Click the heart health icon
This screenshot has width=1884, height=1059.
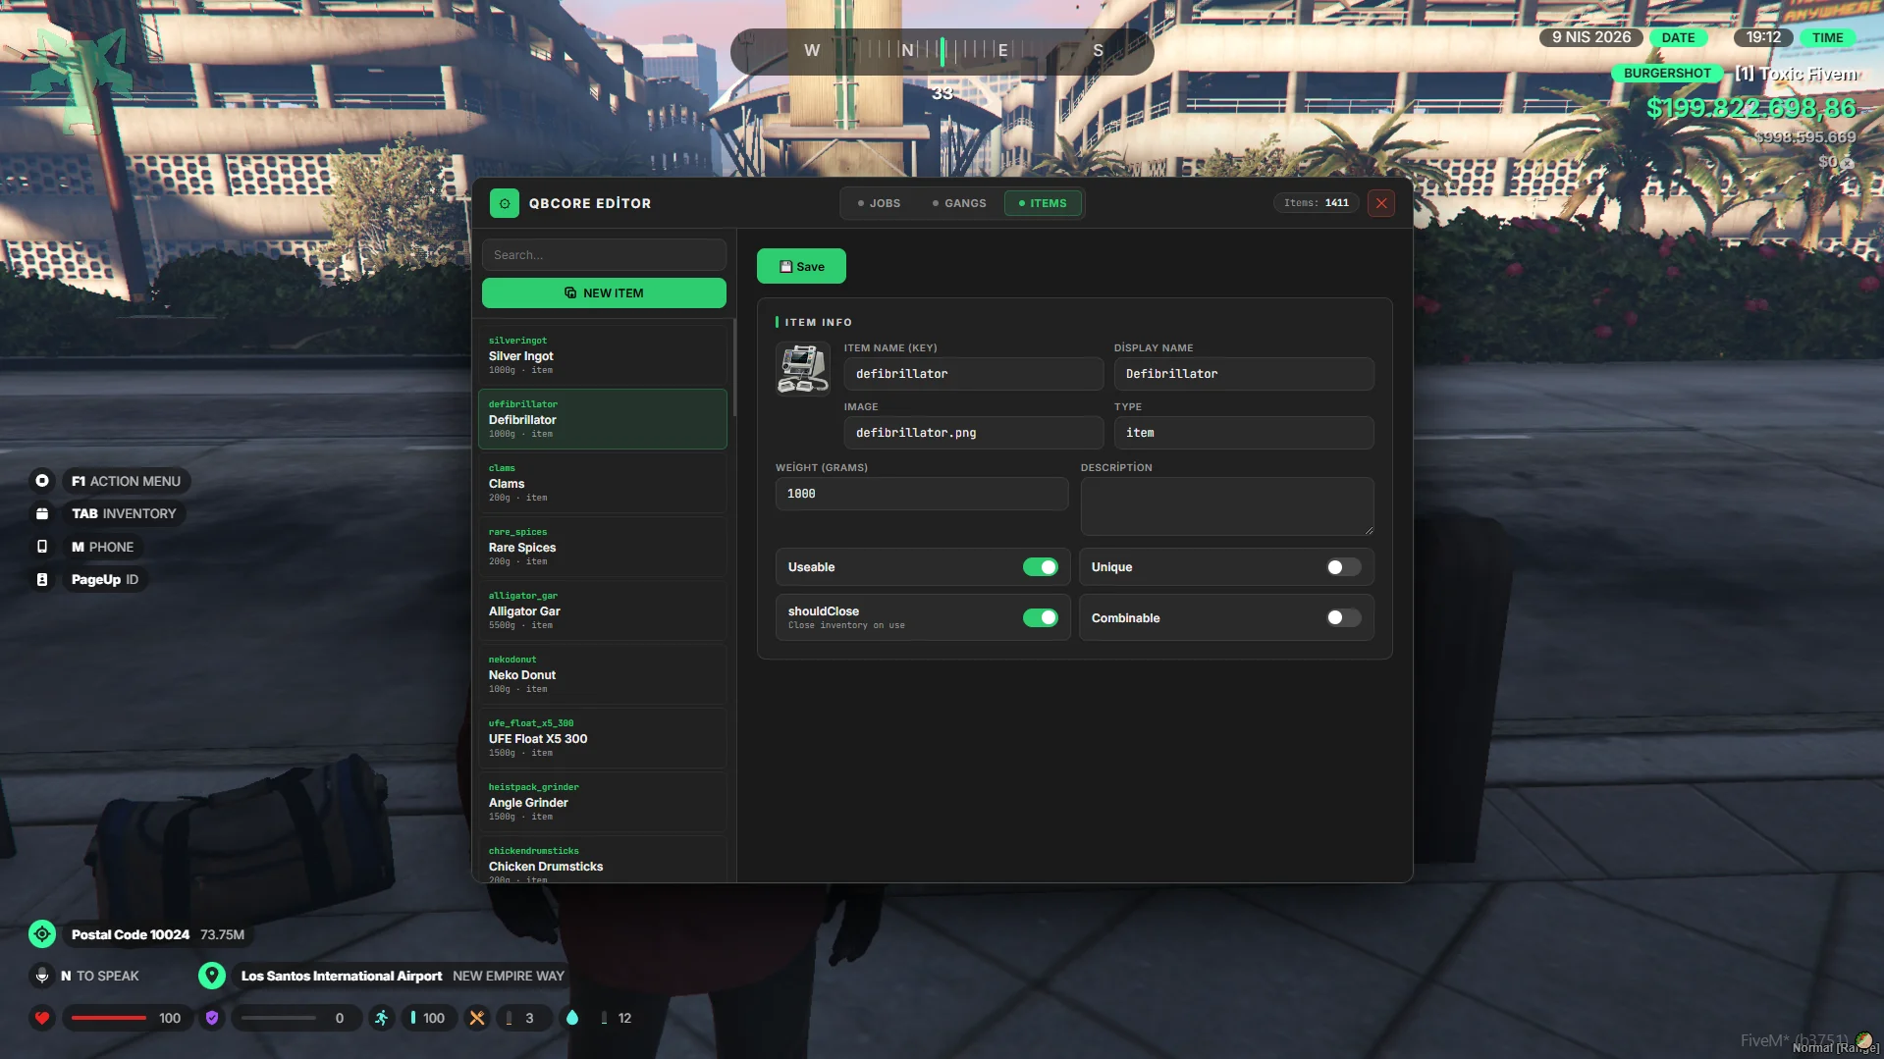[42, 1018]
